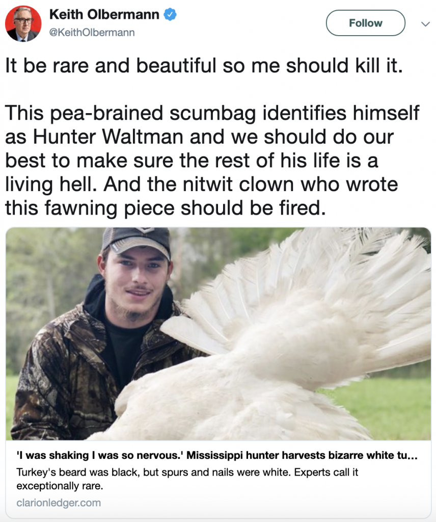Open the Keith Olbermann display name
This screenshot has height=522, width=436.
104,15
